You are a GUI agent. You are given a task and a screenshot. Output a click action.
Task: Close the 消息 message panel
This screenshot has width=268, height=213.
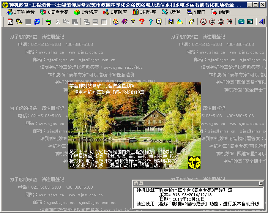(261, 183)
